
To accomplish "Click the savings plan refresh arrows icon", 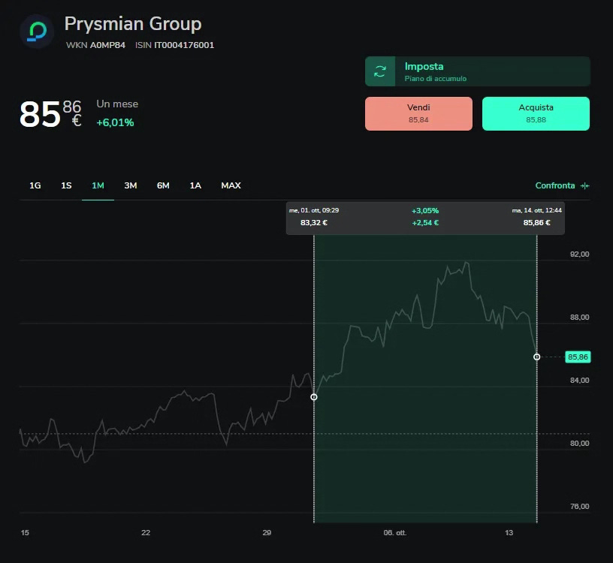I will coord(379,71).
